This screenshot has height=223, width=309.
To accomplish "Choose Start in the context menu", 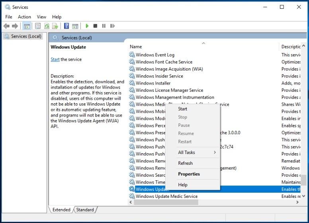I will click(x=182, y=109).
